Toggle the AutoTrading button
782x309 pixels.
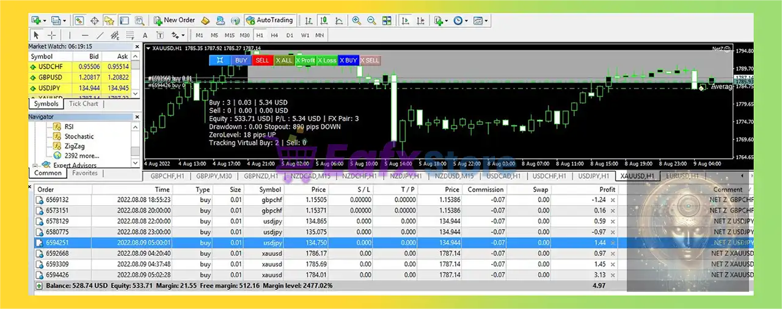point(269,20)
